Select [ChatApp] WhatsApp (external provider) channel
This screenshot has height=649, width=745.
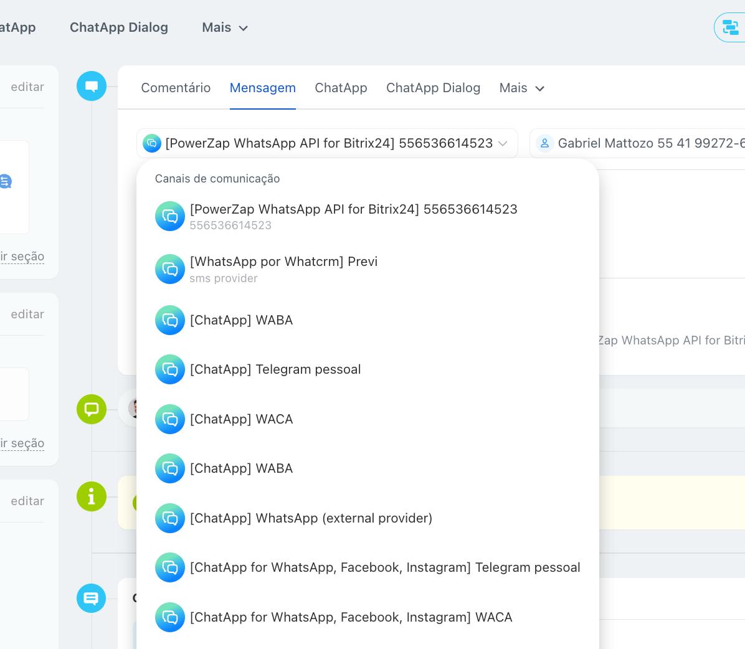[x=311, y=518]
